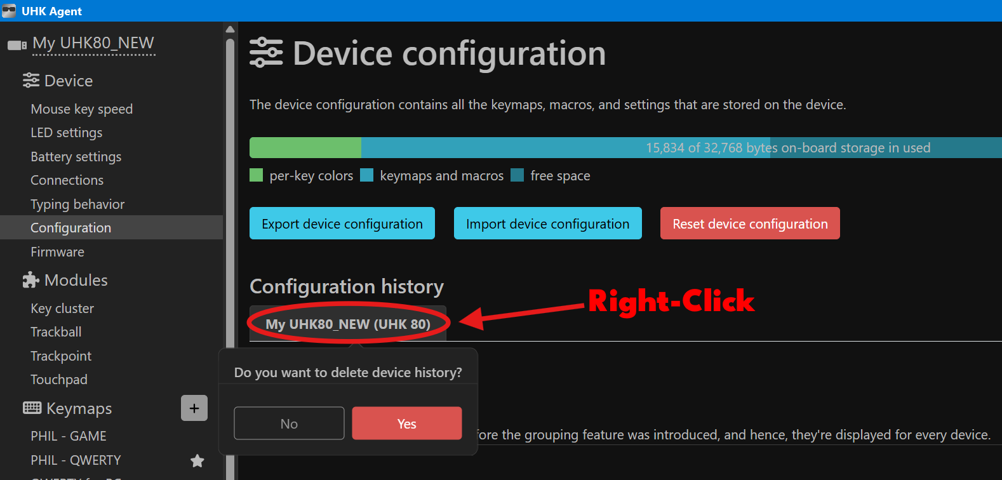Click the star icon next to PHIL - QWERTY
Image resolution: width=1002 pixels, height=480 pixels.
[197, 460]
